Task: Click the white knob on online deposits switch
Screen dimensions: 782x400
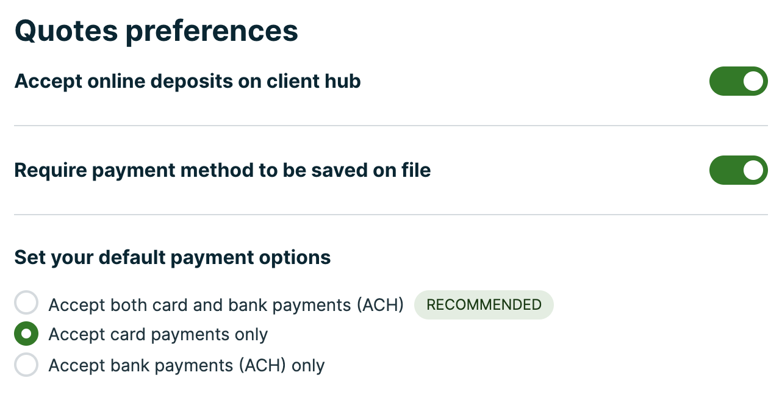Action: (753, 81)
